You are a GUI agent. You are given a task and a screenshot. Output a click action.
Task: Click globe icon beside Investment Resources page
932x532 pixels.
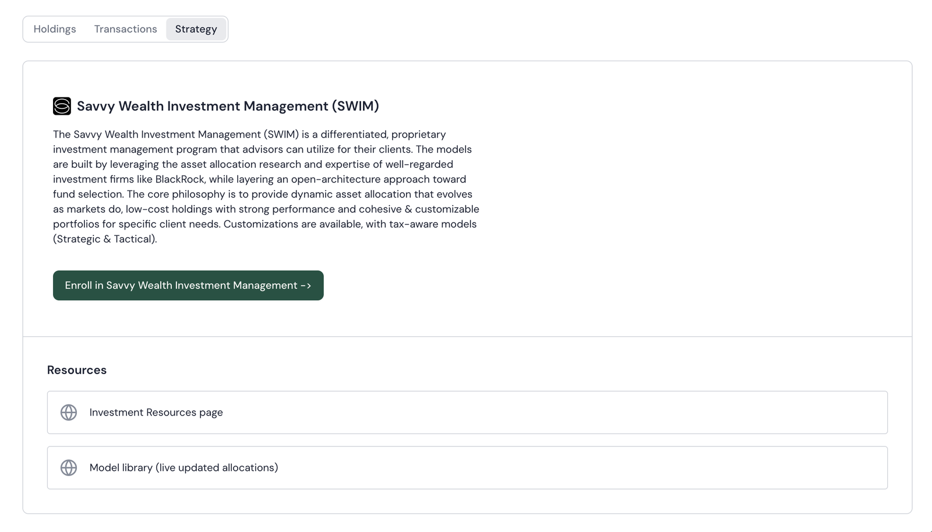pyautogui.click(x=69, y=413)
